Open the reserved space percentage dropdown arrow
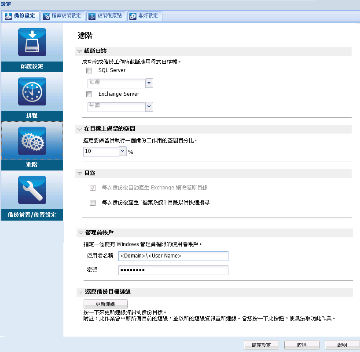Screen dimensions: 360x352 (123, 151)
